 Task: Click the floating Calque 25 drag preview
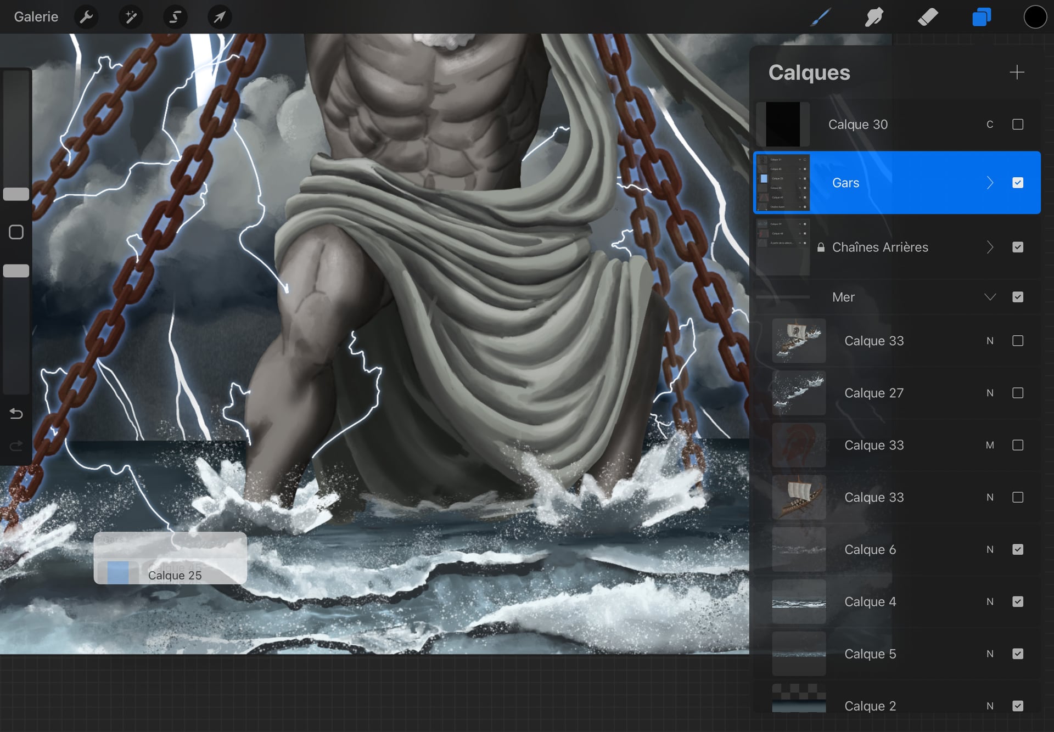(170, 558)
